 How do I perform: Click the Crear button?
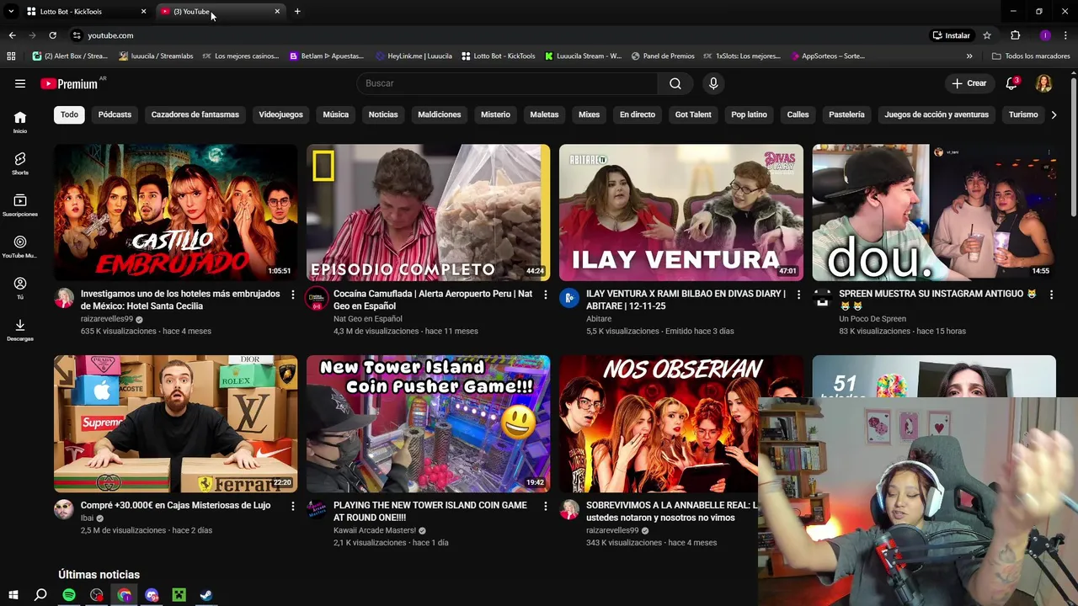tap(969, 83)
